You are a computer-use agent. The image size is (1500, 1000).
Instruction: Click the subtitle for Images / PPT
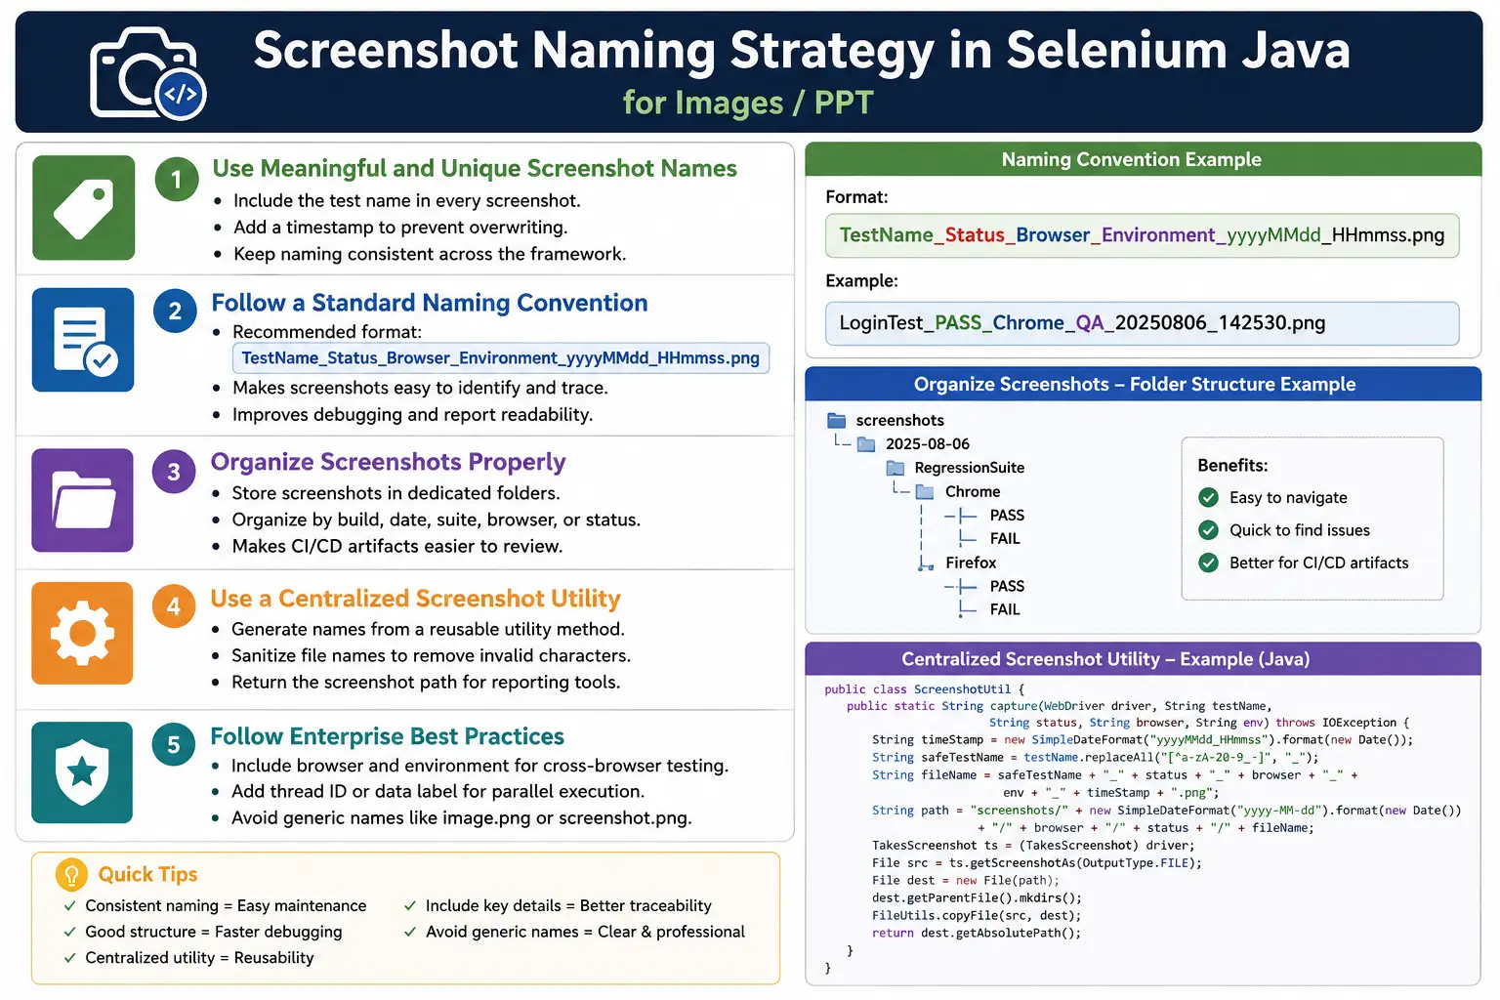[748, 103]
